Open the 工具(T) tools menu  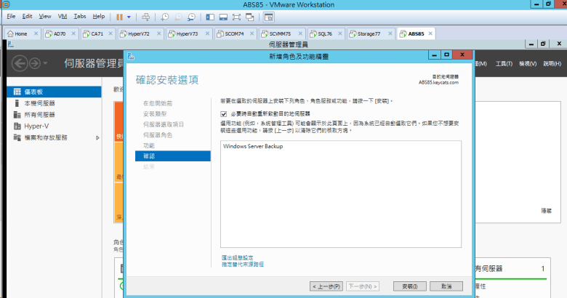pos(504,64)
